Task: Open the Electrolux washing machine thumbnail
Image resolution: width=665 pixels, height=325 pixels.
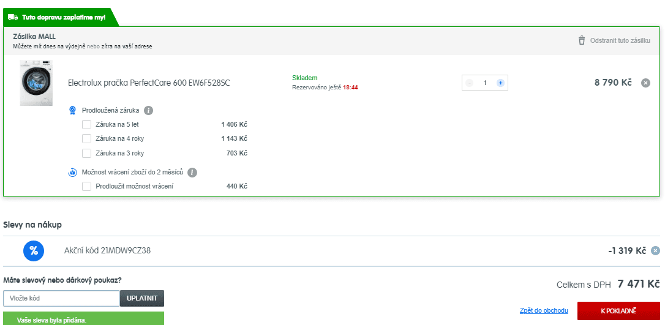Action: point(36,83)
